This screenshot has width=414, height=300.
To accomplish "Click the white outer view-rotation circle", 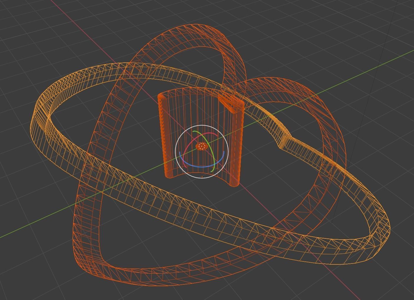I will (x=202, y=152).
